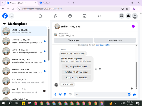The image size is (142, 106).
Task: Click the View buyer button
Action: [x=74, y=40]
